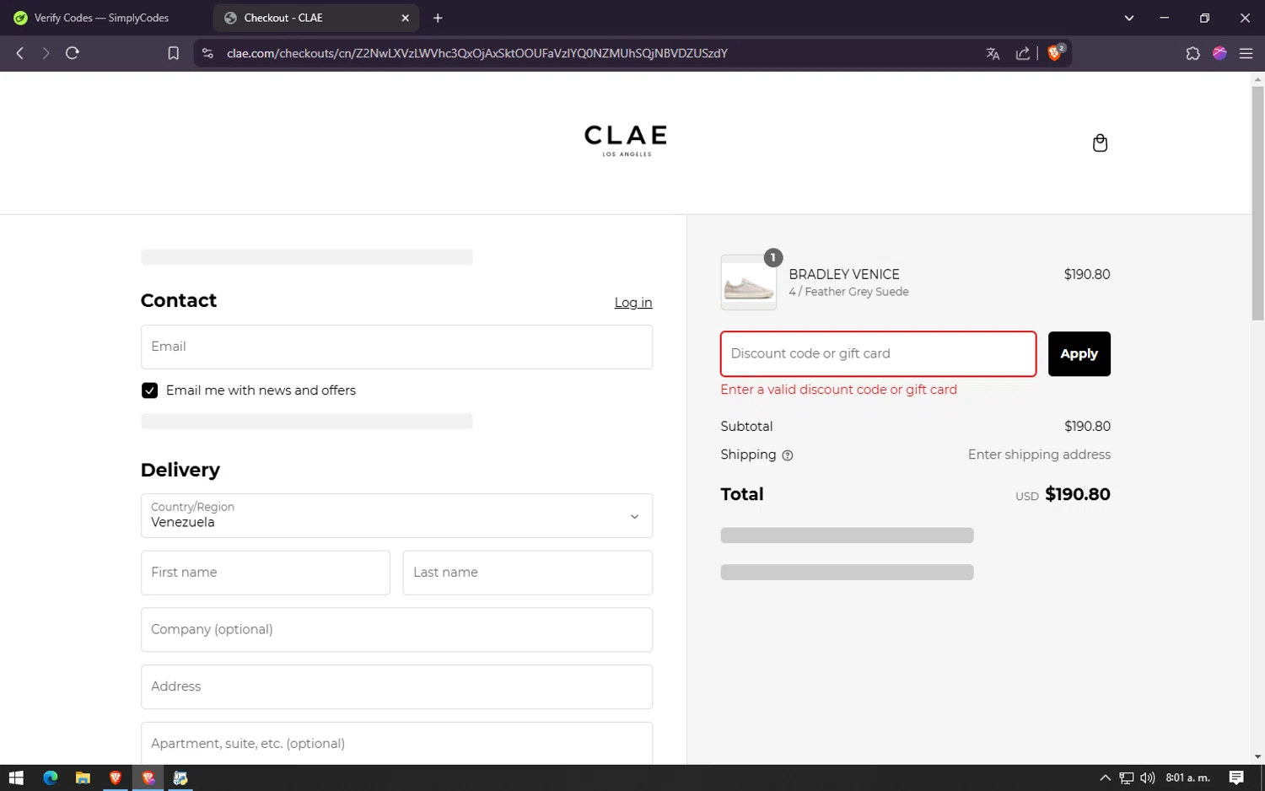Close the Checkout - CLAE tab
Screen dimensions: 1265x791
(405, 18)
